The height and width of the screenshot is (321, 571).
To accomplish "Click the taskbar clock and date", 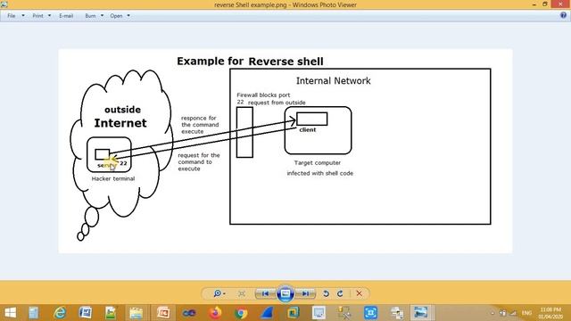I will tap(550, 313).
